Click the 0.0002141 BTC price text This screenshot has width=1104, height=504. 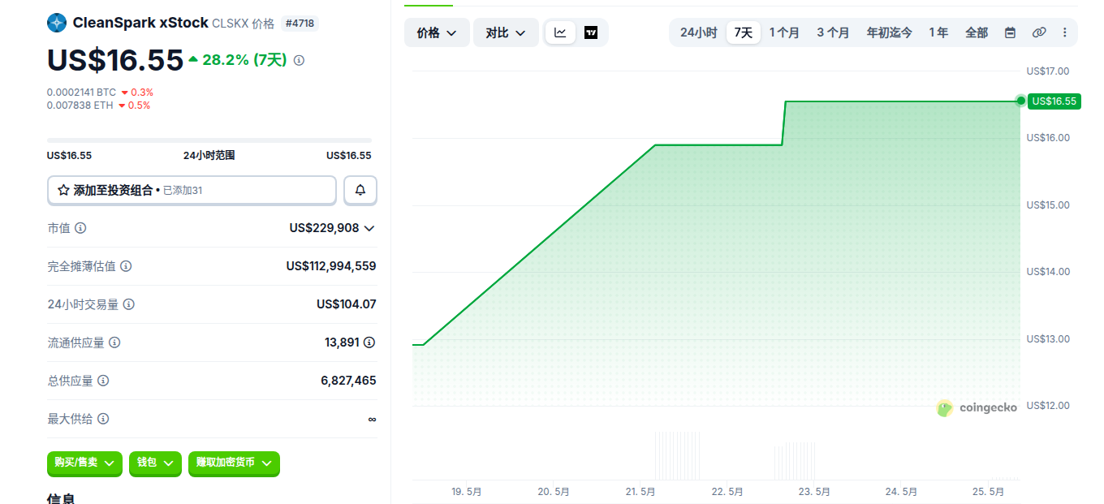click(x=81, y=93)
